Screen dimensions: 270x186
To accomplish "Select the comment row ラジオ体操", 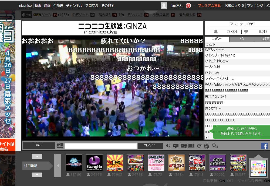I will [237, 67].
